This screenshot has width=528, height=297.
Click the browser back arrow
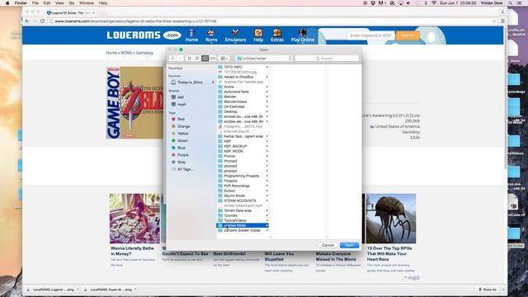[x=27, y=21]
